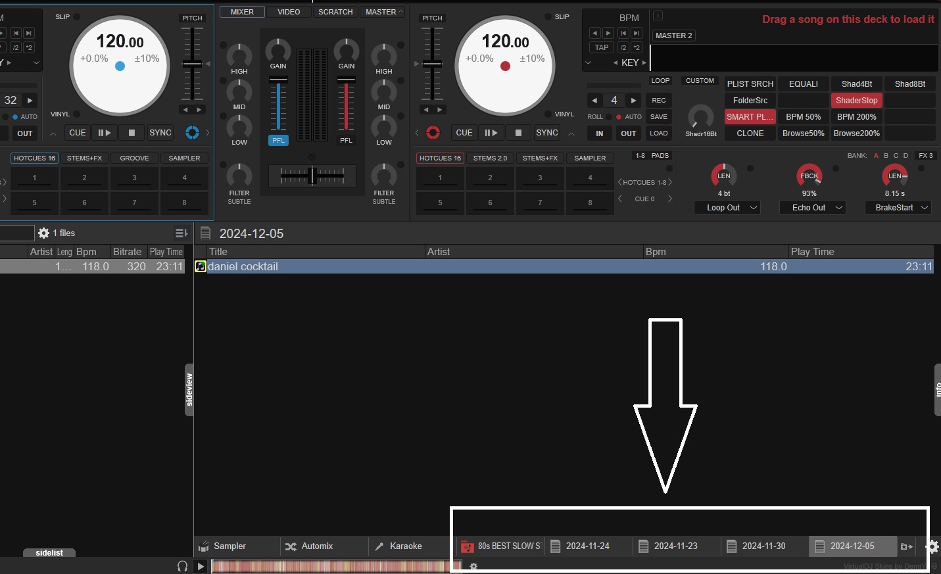Click the right deck BPM halve '/2' button
The height and width of the screenshot is (574, 941).
pyautogui.click(x=623, y=47)
